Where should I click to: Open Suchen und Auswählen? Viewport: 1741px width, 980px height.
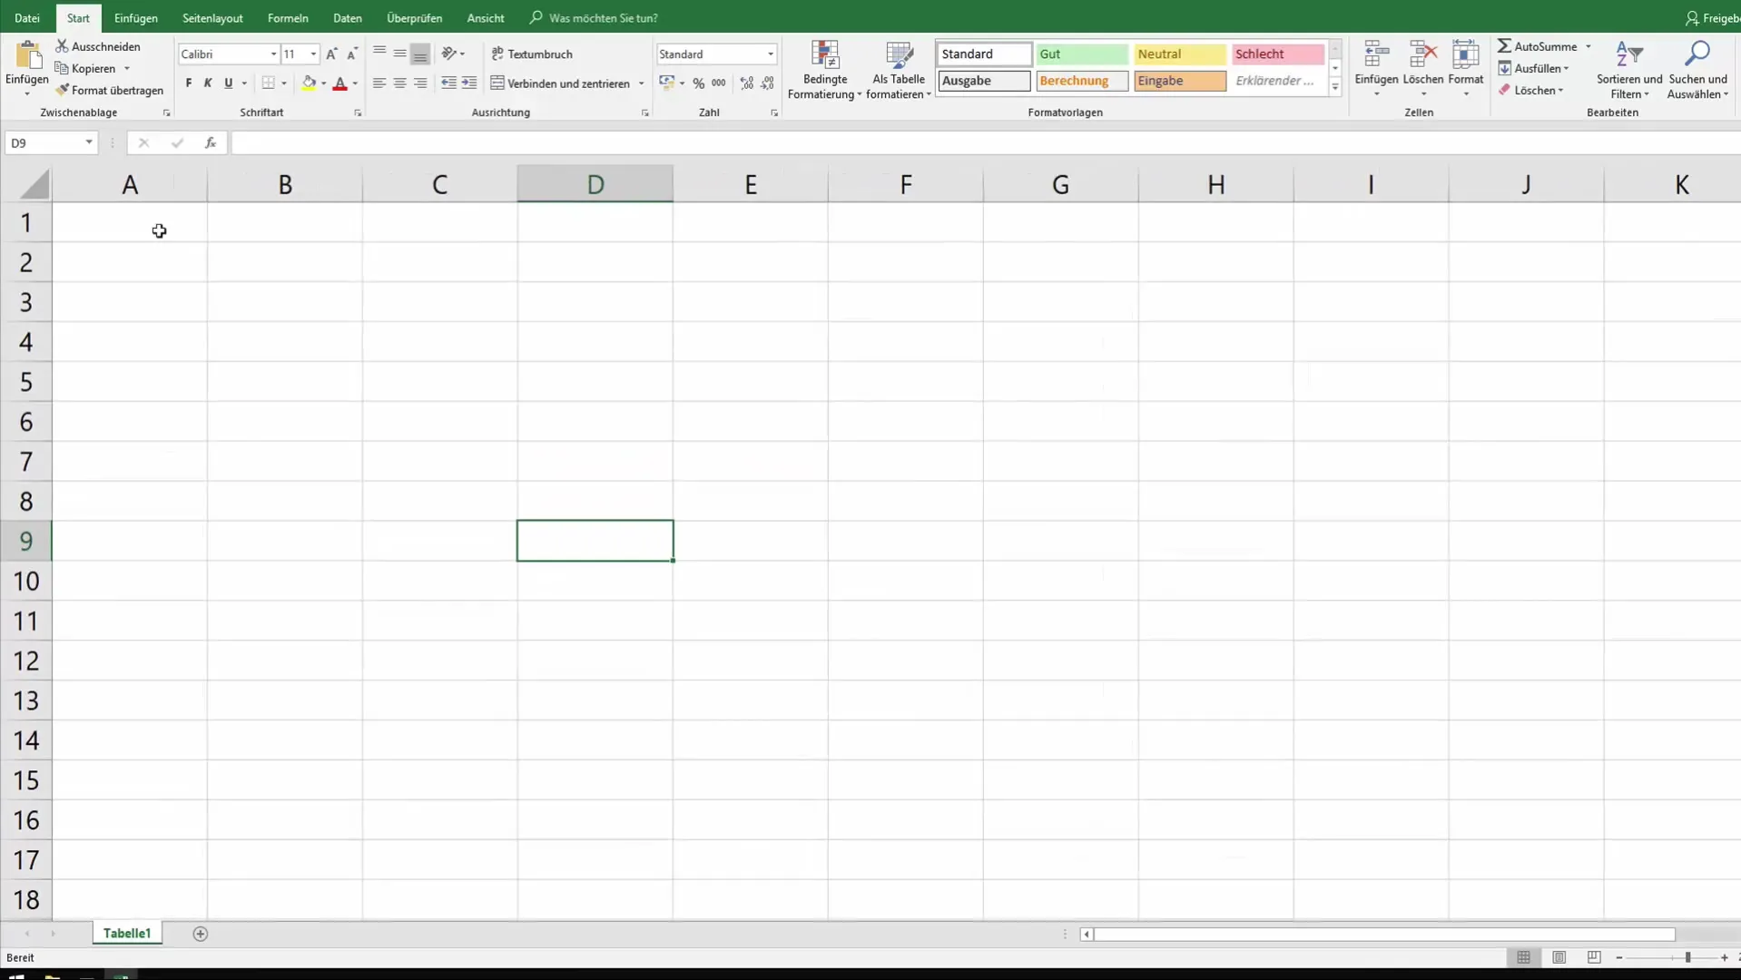point(1697,70)
